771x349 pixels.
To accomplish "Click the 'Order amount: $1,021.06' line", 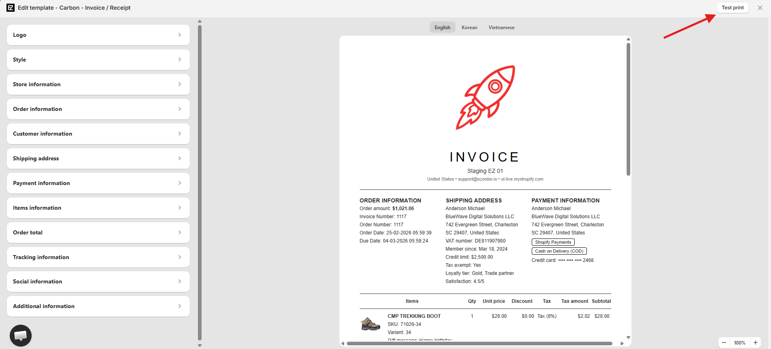I will [x=387, y=209].
